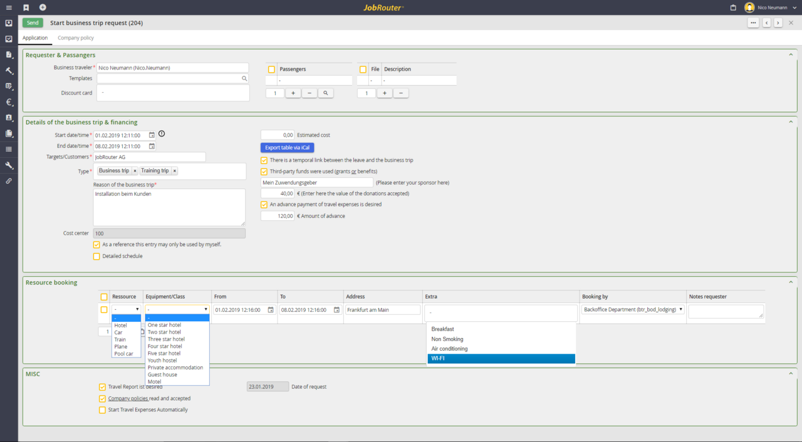Image resolution: width=802 pixels, height=442 pixels.
Task: Open the Ressource dropdown in Resource booking
Action: (x=127, y=309)
